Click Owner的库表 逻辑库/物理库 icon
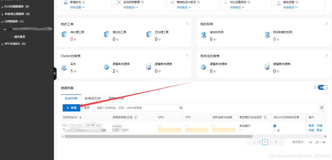The height and width of the screenshot is (160, 332). point(106,67)
